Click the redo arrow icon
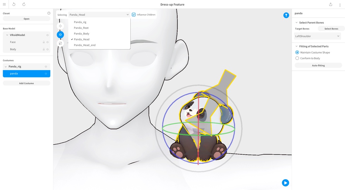 [24, 4]
